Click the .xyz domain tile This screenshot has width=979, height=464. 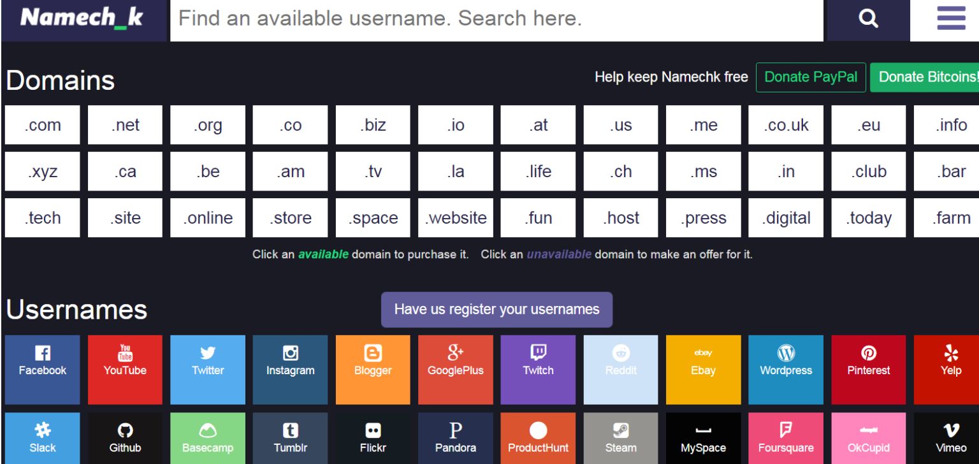tap(43, 171)
